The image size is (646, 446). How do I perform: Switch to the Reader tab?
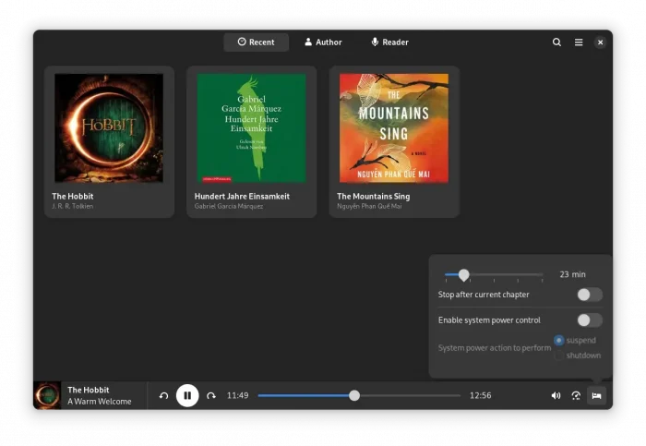tap(389, 42)
